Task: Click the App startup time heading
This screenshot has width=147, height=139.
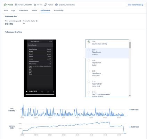Action: 11,16
